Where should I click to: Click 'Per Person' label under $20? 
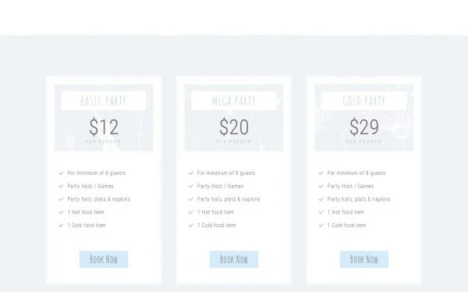(234, 141)
